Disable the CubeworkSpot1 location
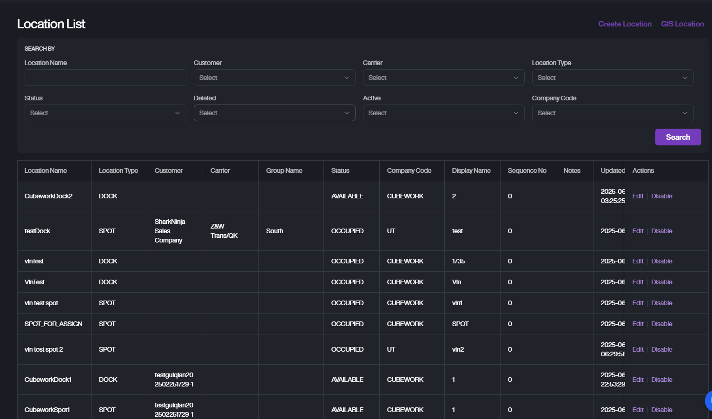The height and width of the screenshot is (419, 712). click(662, 410)
